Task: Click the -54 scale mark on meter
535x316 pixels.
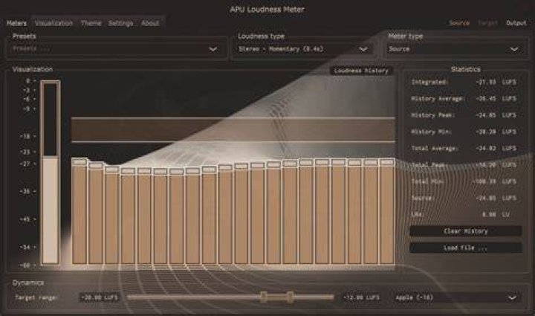Action: click(27, 247)
